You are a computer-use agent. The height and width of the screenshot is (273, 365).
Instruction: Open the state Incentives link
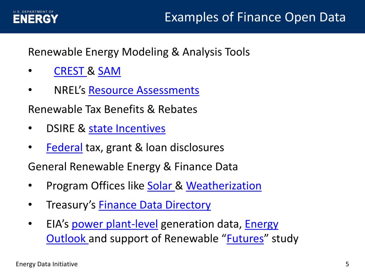click(x=127, y=129)
